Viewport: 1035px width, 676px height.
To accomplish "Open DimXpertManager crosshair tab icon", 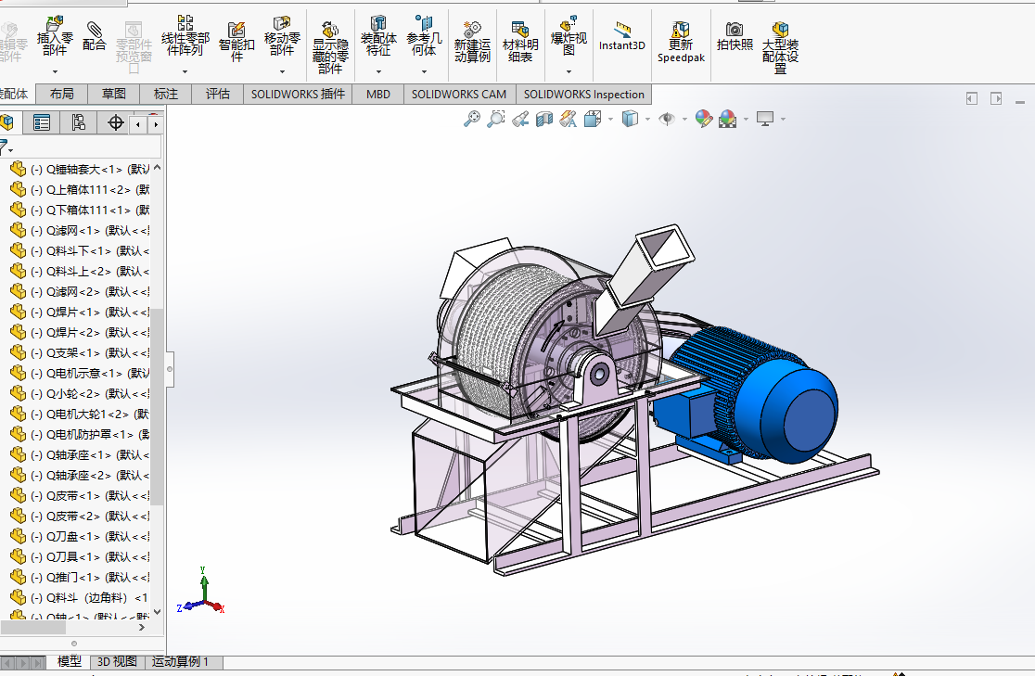I will 116,122.
